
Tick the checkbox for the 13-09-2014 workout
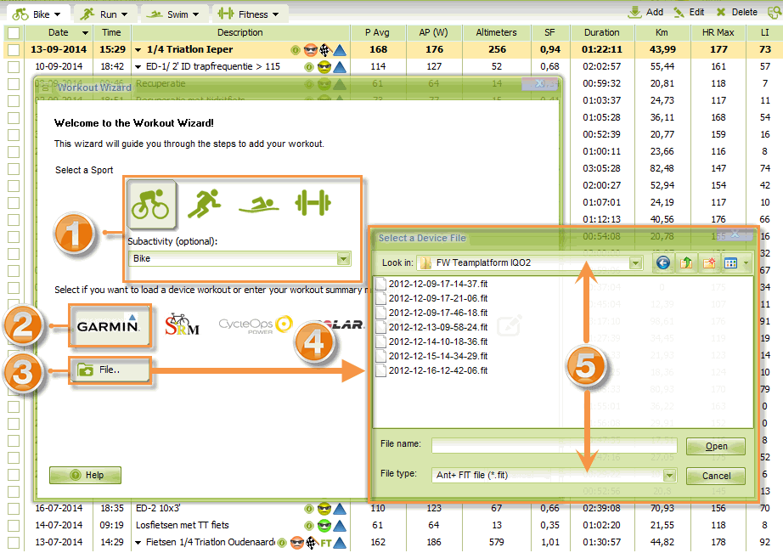click(x=13, y=49)
